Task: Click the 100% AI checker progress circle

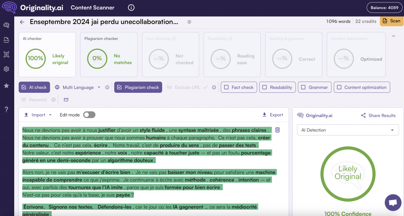Action: pyautogui.click(x=35, y=58)
